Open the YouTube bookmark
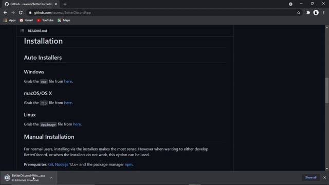329x185 pixels. tap(45, 20)
